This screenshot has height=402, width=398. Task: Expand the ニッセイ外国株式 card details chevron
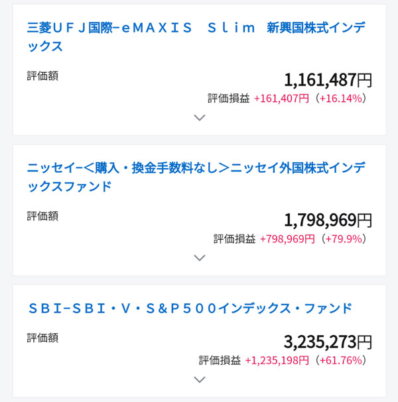click(x=199, y=258)
